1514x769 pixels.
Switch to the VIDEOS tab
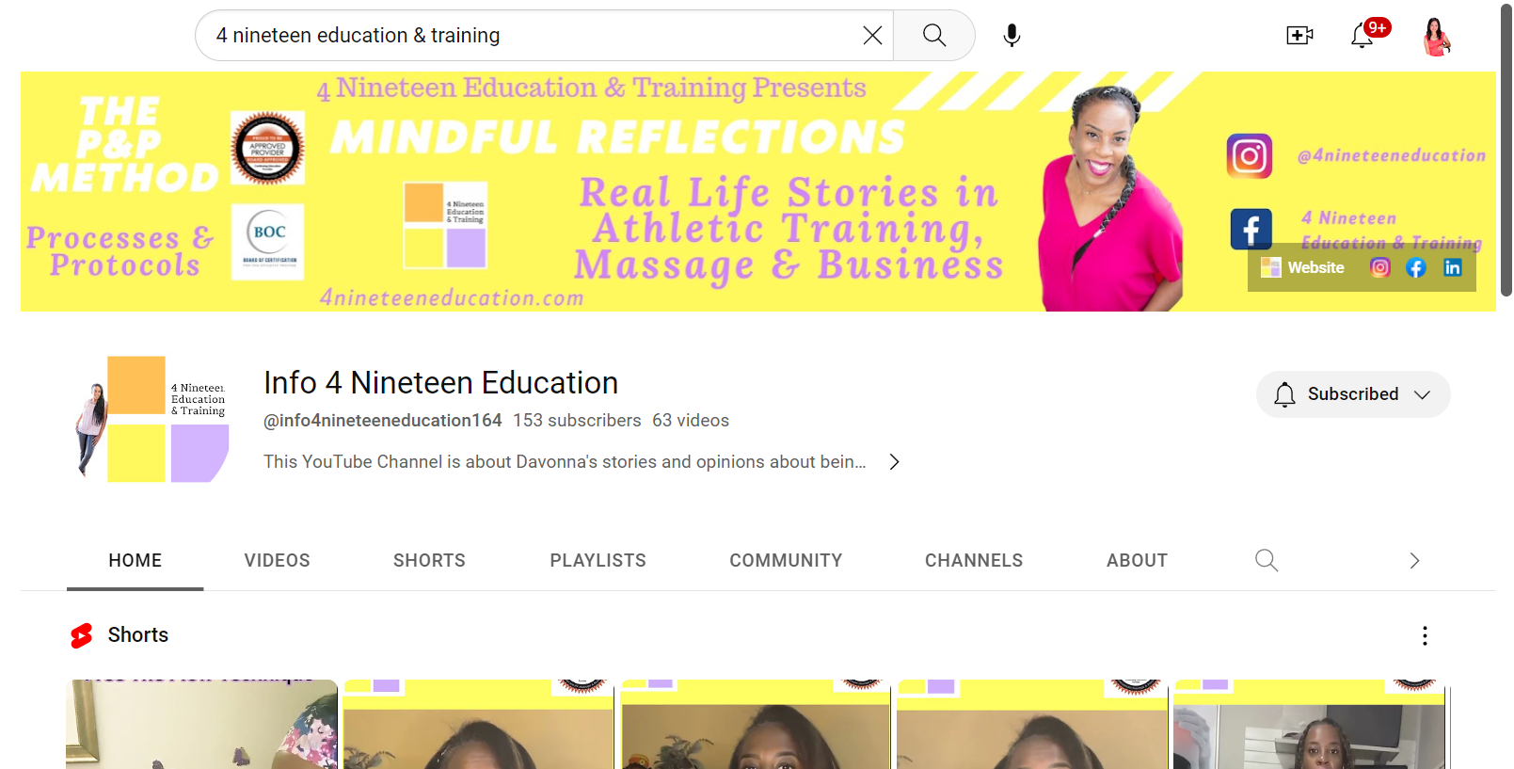tap(277, 561)
